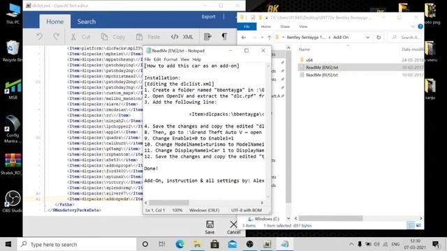Image resolution: width=447 pixels, height=251 pixels.
Task: Click the Copy icon in OpenIV toolbar
Action: [104, 37]
